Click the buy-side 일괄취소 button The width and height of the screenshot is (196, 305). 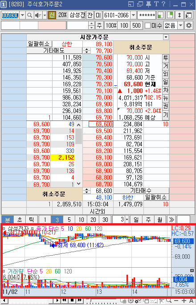tap(157, 197)
